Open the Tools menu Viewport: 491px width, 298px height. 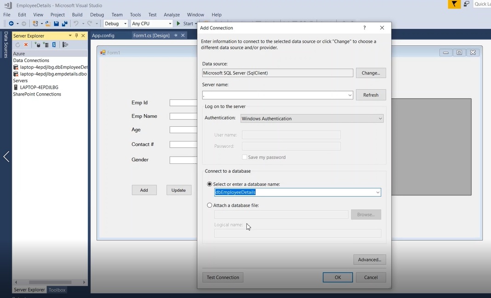point(135,15)
